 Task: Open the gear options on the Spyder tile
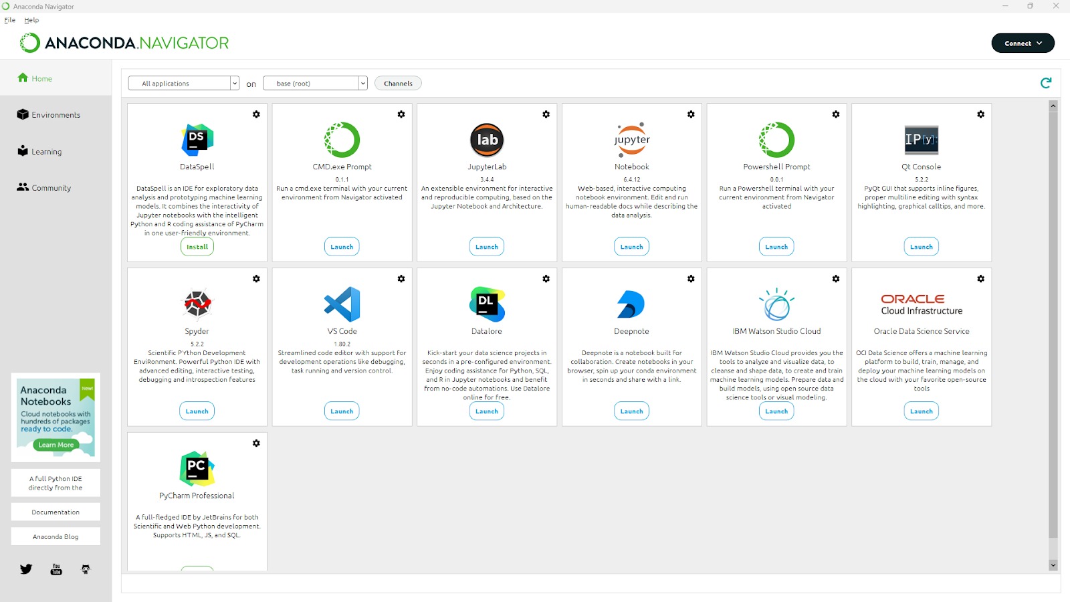tap(256, 279)
